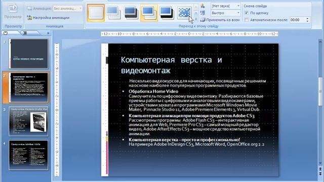Click the 'Переход к этому слайду' group label
324x182 pixels.
[198, 26]
